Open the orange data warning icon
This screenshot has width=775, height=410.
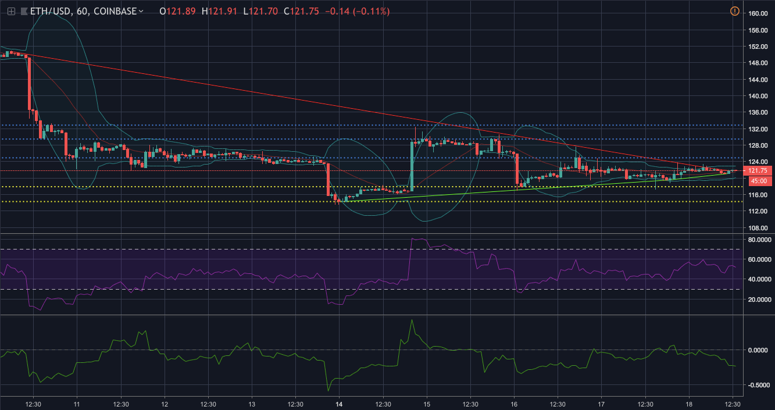click(734, 11)
